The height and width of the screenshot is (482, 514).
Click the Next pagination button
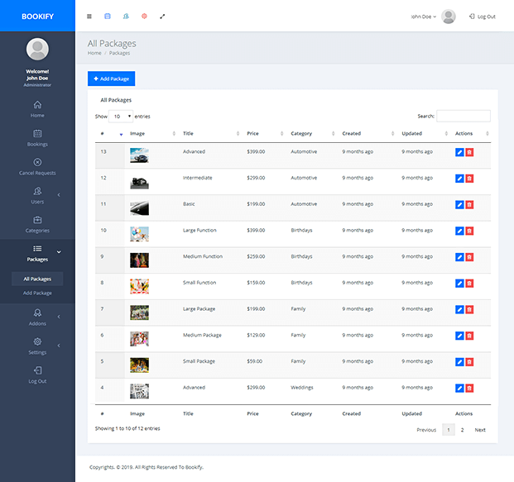tap(480, 430)
